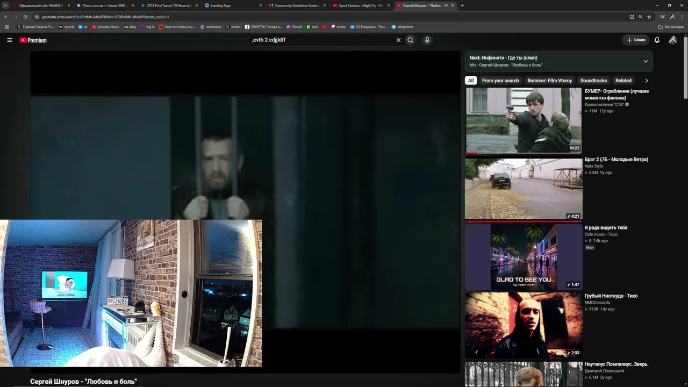The height and width of the screenshot is (387, 688).
Task: Switch to the Landing Page tab
Action: tap(233, 5)
